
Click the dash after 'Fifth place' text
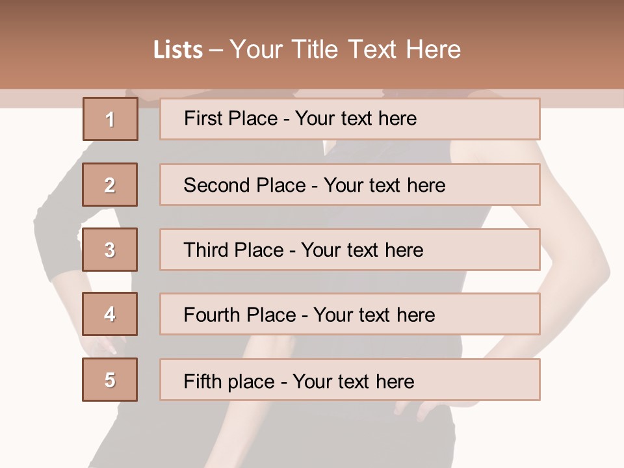point(284,383)
